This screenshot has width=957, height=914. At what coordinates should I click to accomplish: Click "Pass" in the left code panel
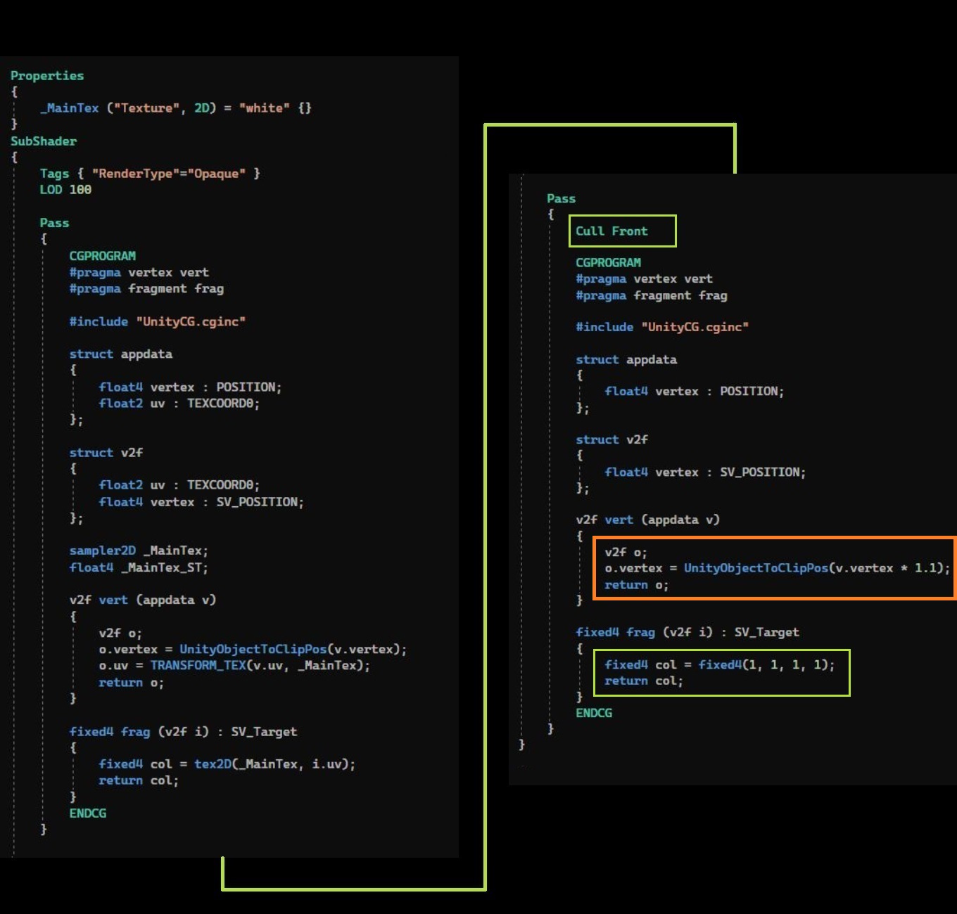[x=54, y=222]
